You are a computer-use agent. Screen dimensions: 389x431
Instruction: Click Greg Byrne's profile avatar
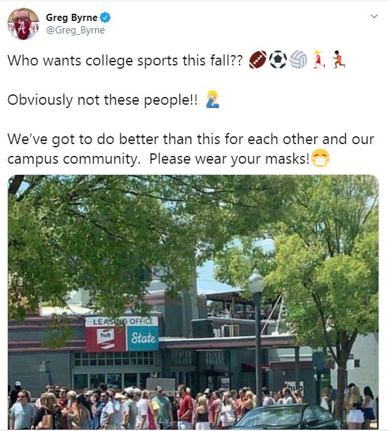pyautogui.click(x=23, y=24)
